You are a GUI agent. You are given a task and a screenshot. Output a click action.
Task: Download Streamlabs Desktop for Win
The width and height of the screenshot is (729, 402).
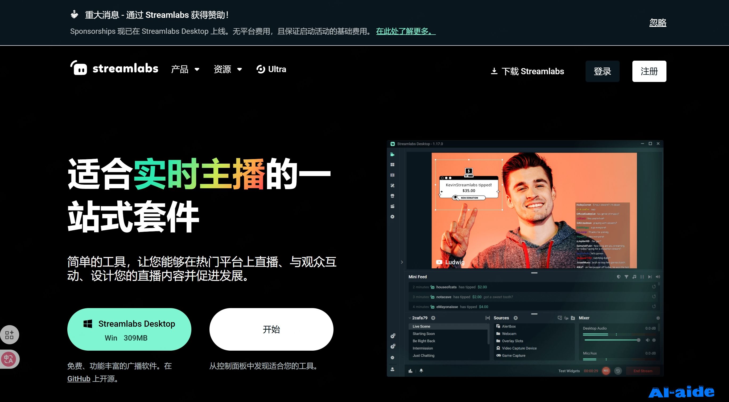[x=129, y=329]
